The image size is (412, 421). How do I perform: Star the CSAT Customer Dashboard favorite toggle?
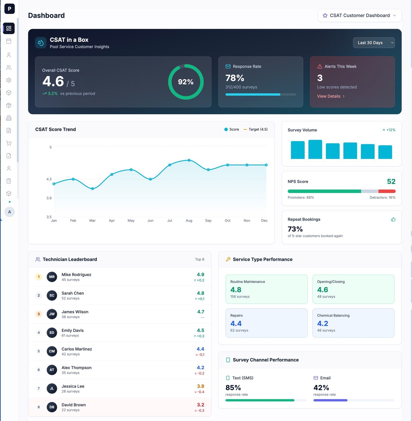[325, 16]
